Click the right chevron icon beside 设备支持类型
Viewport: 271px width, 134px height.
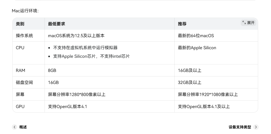256,127
